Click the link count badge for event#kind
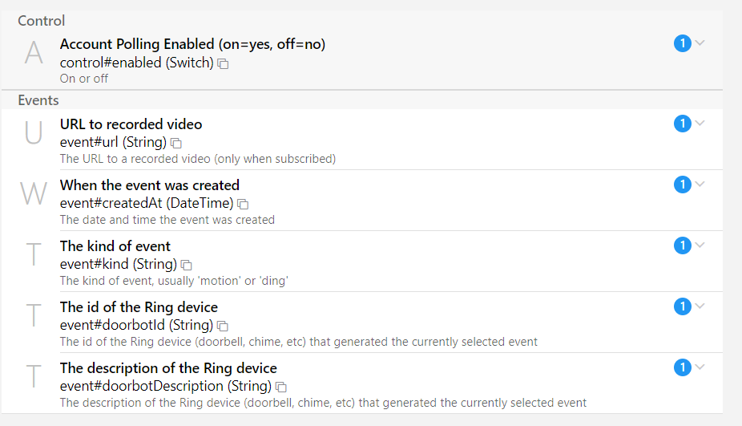Viewport: 742px width, 426px height. (682, 245)
